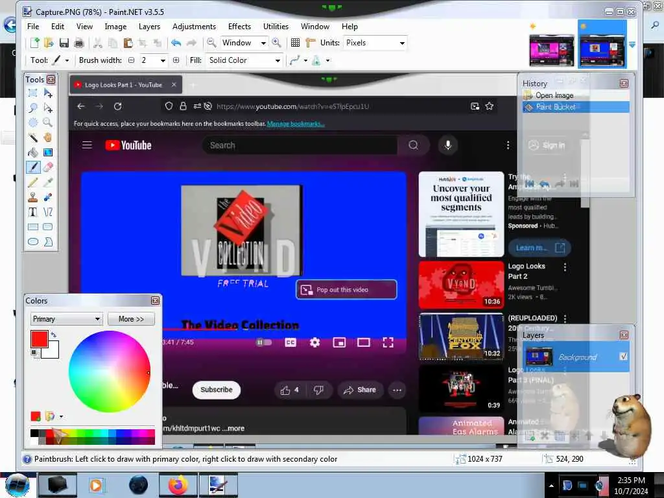Select the Move Selected Pixels tool
This screenshot has width=664, height=498.
[48, 93]
